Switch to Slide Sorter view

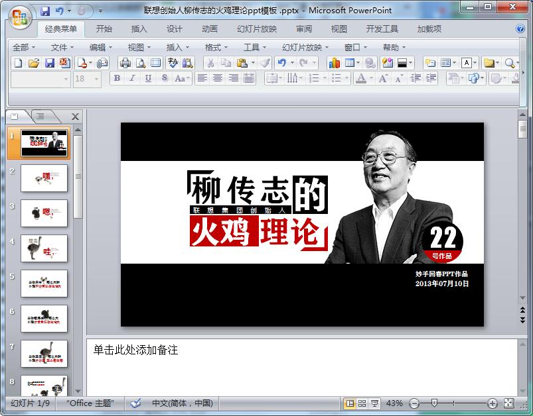pos(362,403)
